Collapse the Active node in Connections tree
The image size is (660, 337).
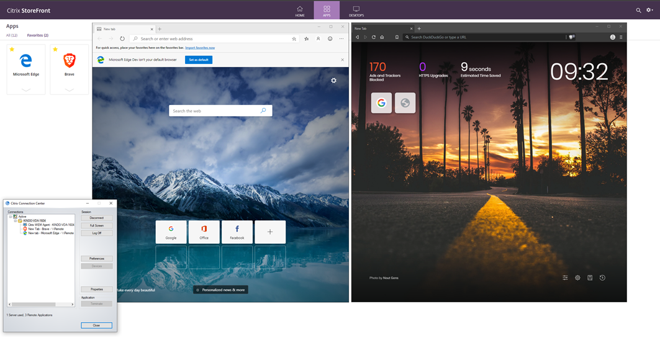(x=11, y=217)
